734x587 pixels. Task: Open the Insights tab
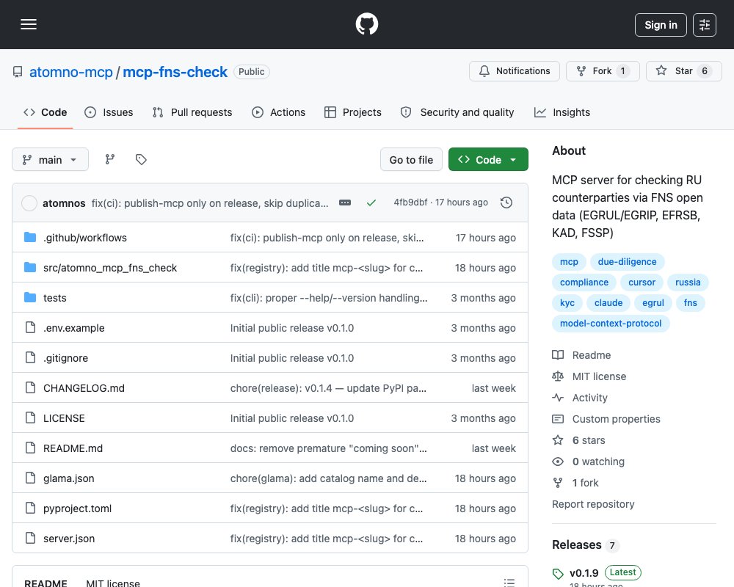pyautogui.click(x=562, y=112)
